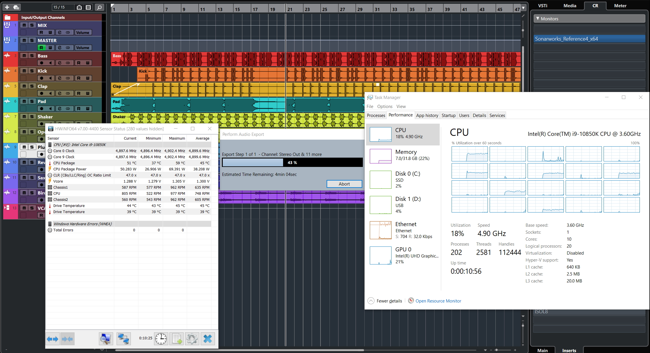The image size is (650, 353).
Task: Click HWiNFO expand arrows icon
Action: pyautogui.click(x=52, y=338)
